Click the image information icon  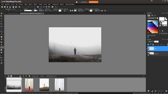pos(38,7)
